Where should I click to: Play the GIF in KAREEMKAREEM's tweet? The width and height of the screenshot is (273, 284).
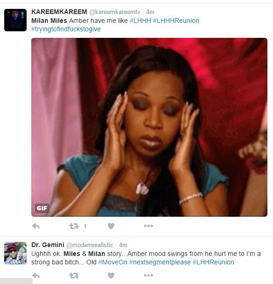point(149,127)
